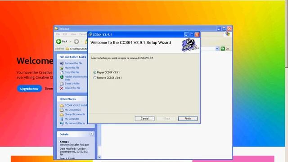
Task: Click Move this file task
Action: 72,68
